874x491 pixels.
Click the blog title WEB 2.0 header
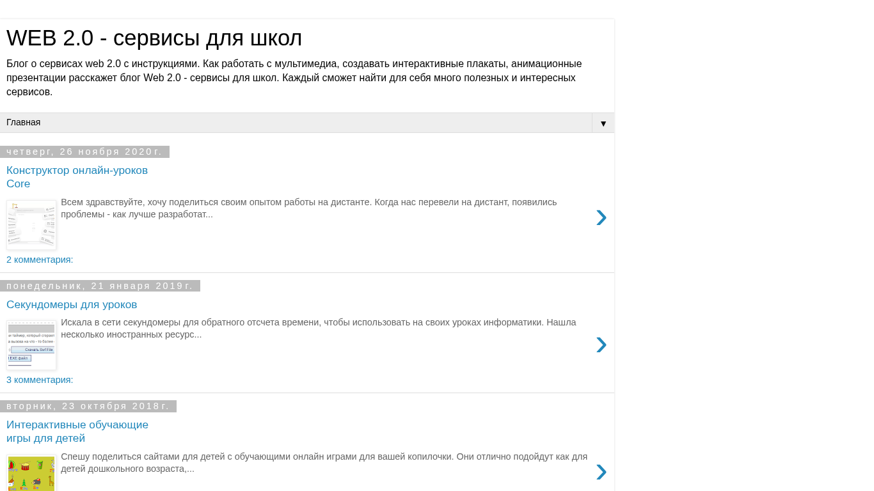[154, 38]
